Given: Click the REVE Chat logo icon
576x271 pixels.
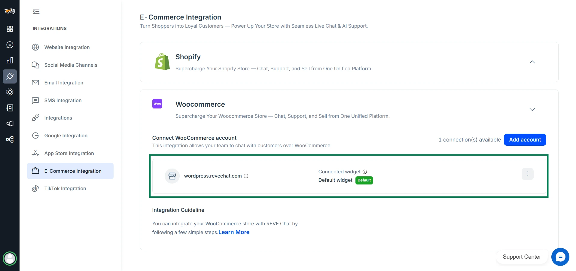Looking at the screenshot, I should (10, 11).
